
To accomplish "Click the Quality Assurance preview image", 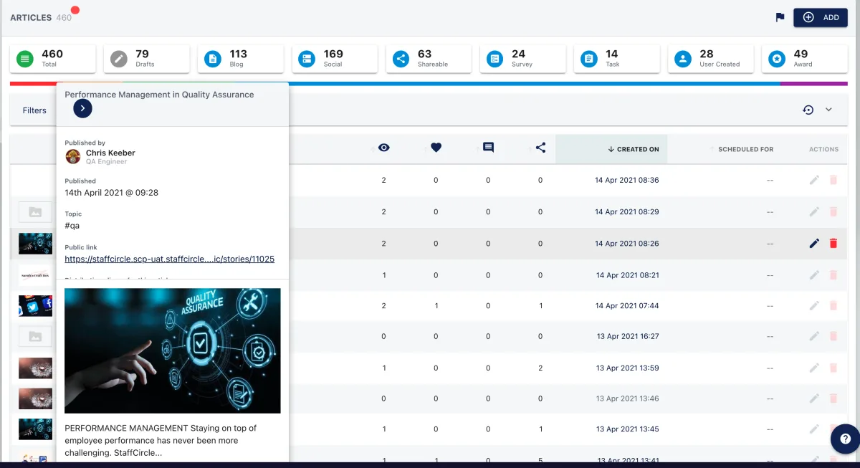I will tap(173, 350).
